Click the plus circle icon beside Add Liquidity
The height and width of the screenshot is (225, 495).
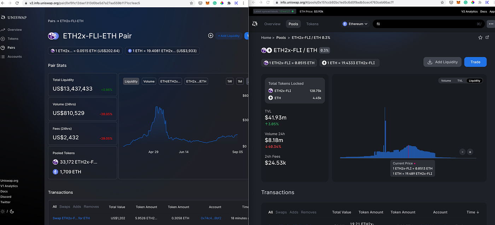tap(210, 36)
